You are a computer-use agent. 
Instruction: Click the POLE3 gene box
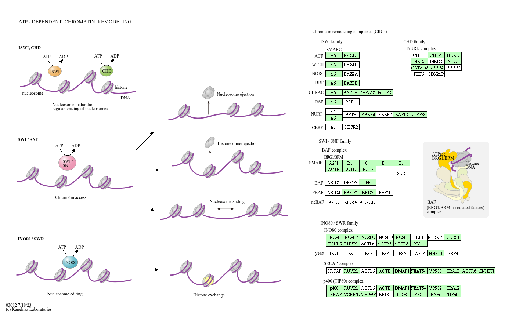[x=385, y=92]
